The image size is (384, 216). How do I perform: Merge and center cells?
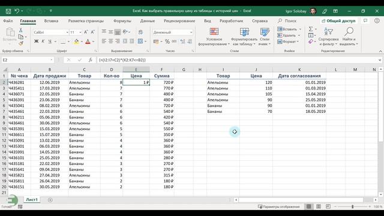[140, 41]
